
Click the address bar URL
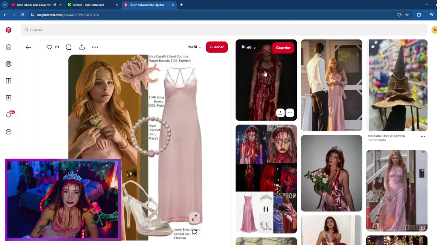[x=68, y=15]
